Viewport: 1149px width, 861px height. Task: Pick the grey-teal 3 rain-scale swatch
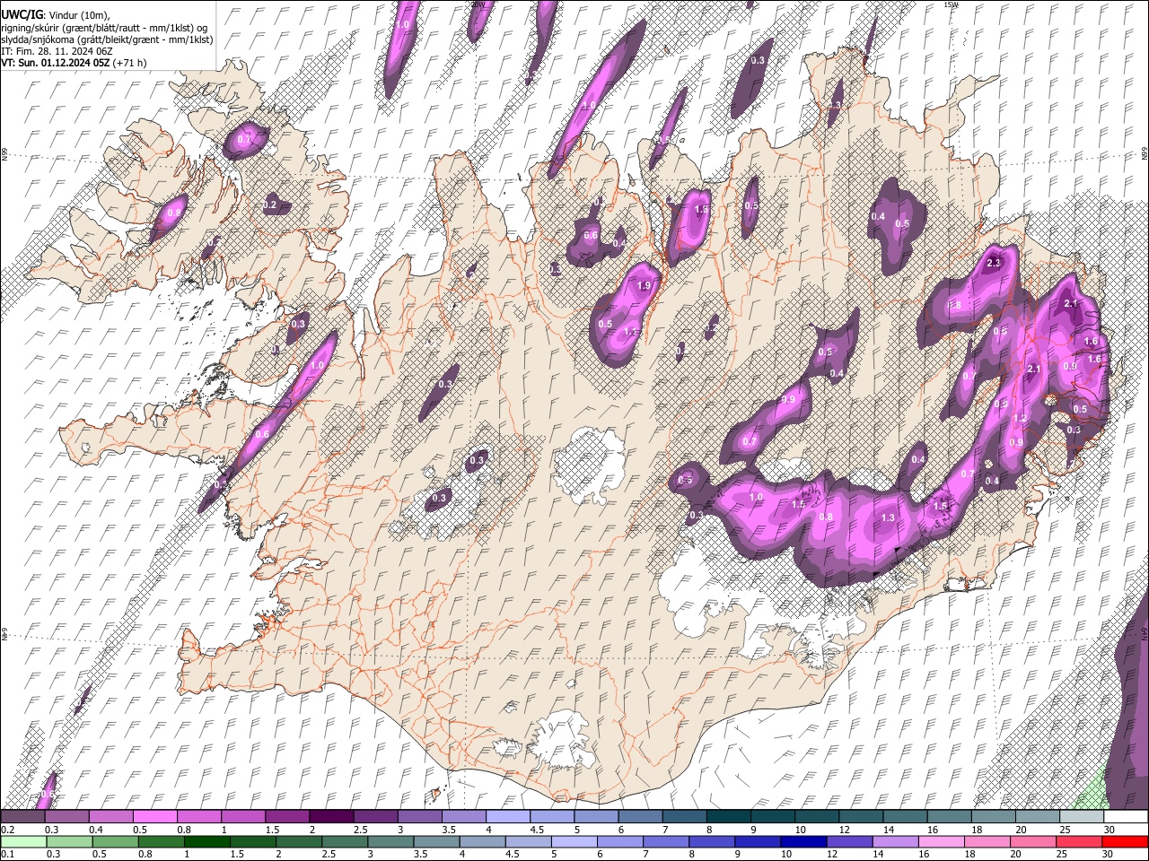(390, 841)
